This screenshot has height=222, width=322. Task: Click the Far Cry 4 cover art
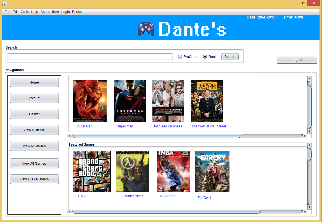coord(212,172)
